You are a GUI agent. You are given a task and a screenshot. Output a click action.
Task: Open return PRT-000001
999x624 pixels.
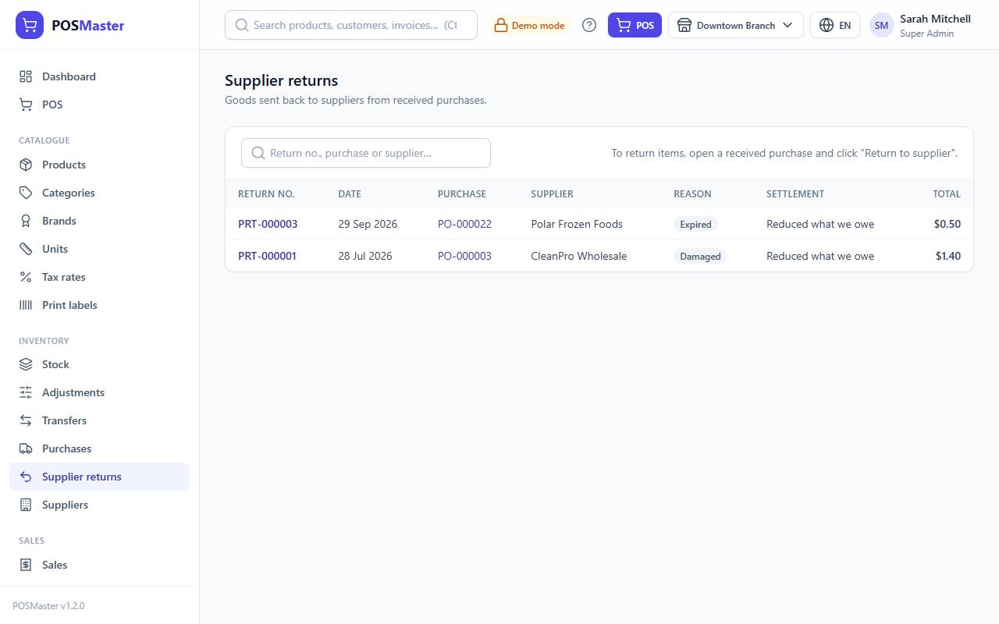tap(267, 256)
